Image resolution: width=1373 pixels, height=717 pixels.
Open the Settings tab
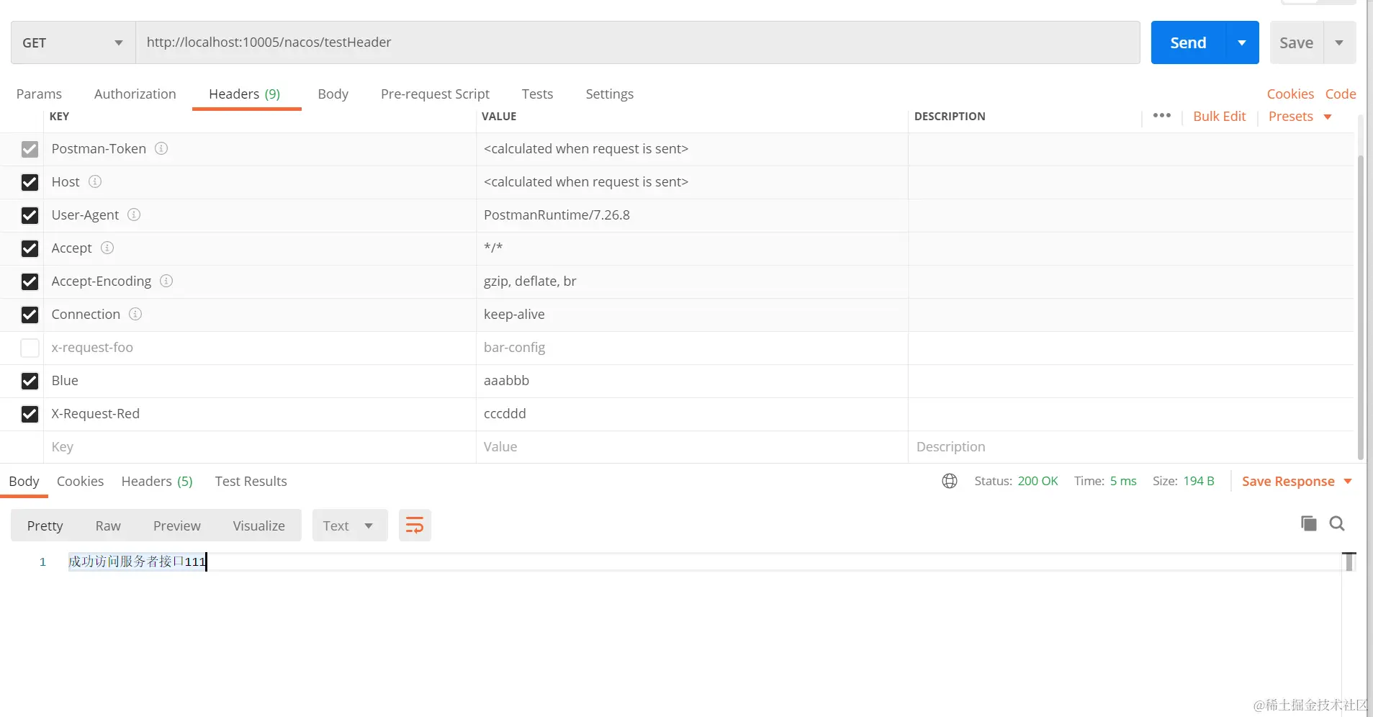click(609, 94)
